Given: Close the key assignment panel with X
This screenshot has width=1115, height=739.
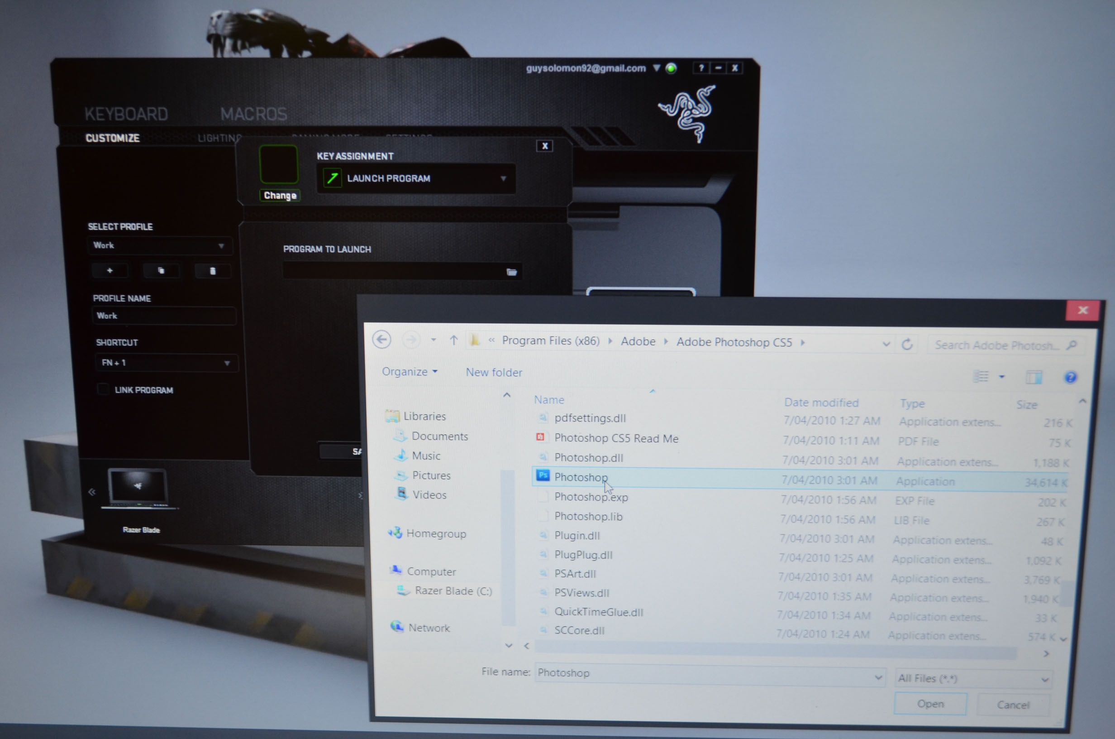Looking at the screenshot, I should [x=545, y=146].
